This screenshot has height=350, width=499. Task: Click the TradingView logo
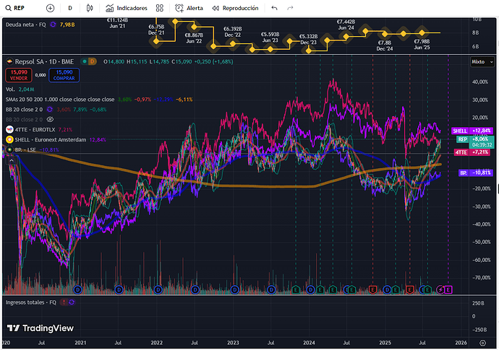(x=40, y=328)
